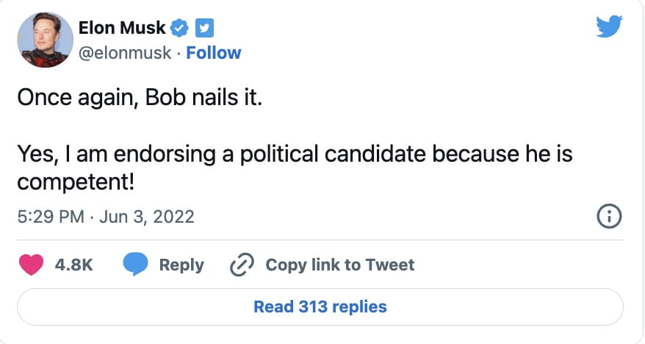Like the tweet with the heart icon
This screenshot has height=344, width=645.
[x=31, y=265]
